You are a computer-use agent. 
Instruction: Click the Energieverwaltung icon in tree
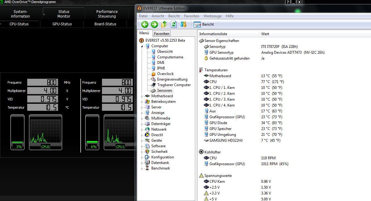click(x=153, y=79)
